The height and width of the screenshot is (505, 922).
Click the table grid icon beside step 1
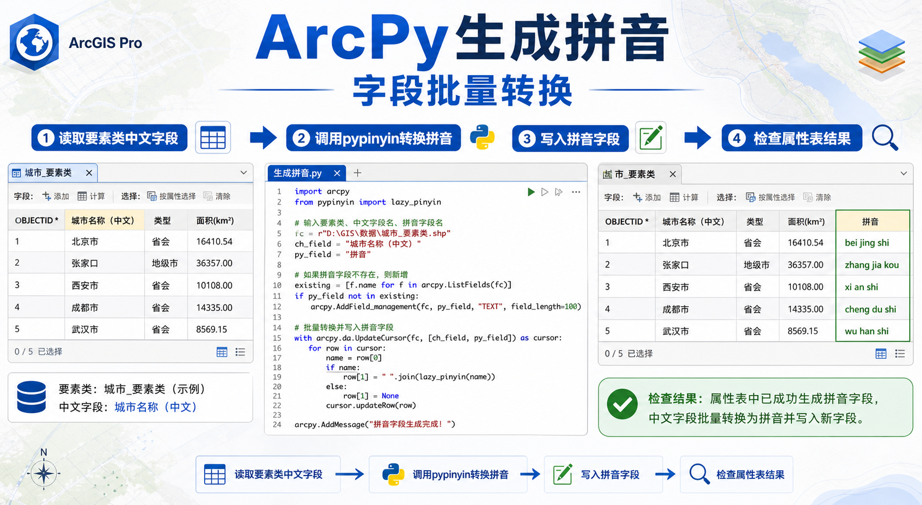pyautogui.click(x=213, y=138)
